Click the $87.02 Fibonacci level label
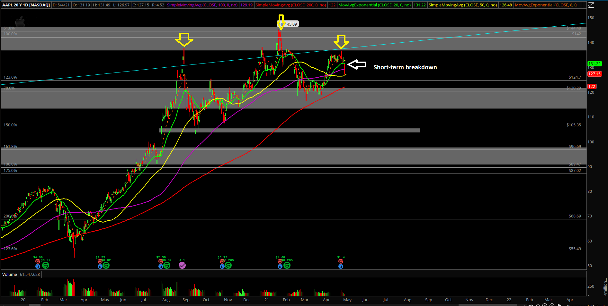The width and height of the screenshot is (608, 306). [x=575, y=170]
